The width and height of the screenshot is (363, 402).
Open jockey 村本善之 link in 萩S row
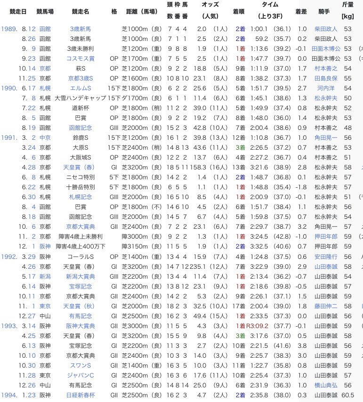point(326,68)
